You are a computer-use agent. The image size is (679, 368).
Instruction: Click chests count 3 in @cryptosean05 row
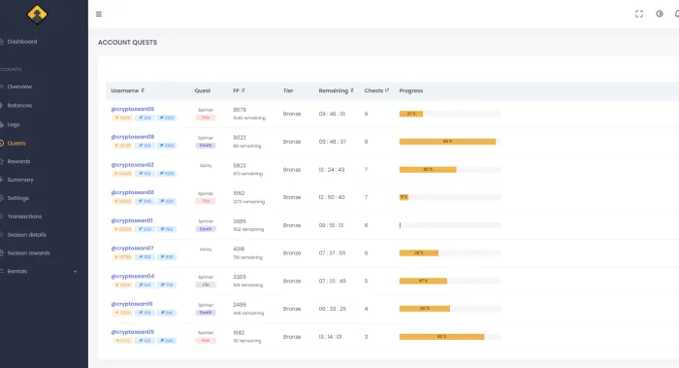pos(367,337)
